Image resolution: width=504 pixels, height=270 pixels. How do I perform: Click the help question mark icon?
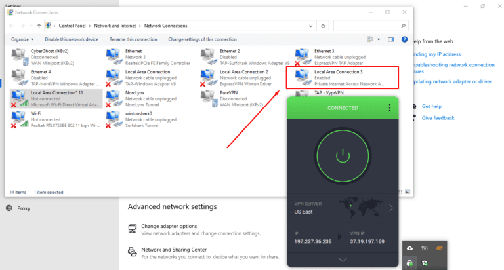pos(404,39)
